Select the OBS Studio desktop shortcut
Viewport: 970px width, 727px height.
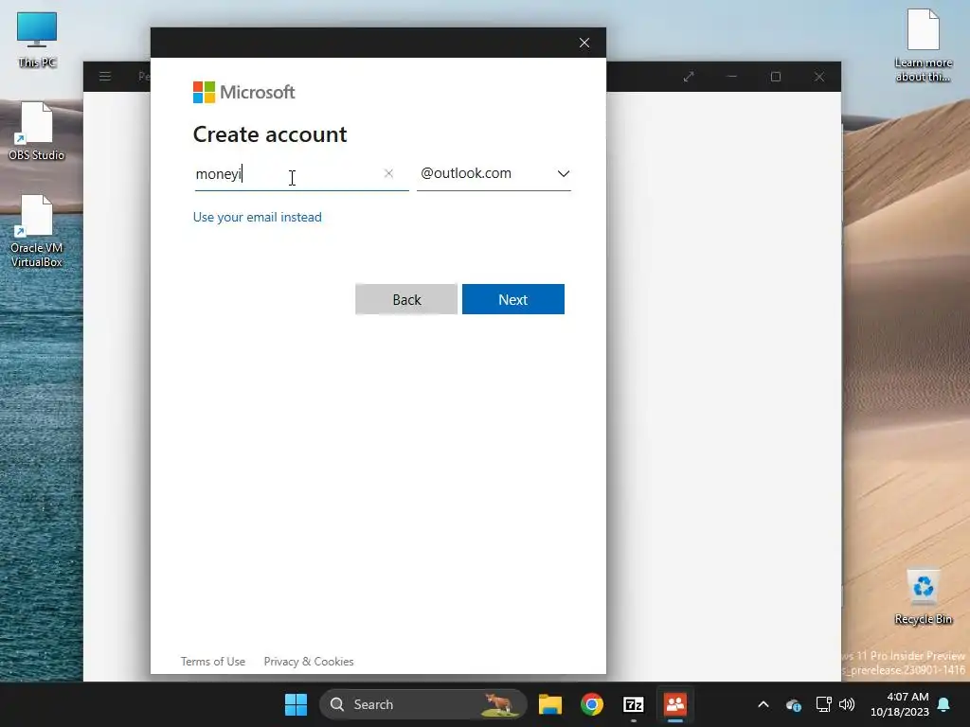click(37, 131)
